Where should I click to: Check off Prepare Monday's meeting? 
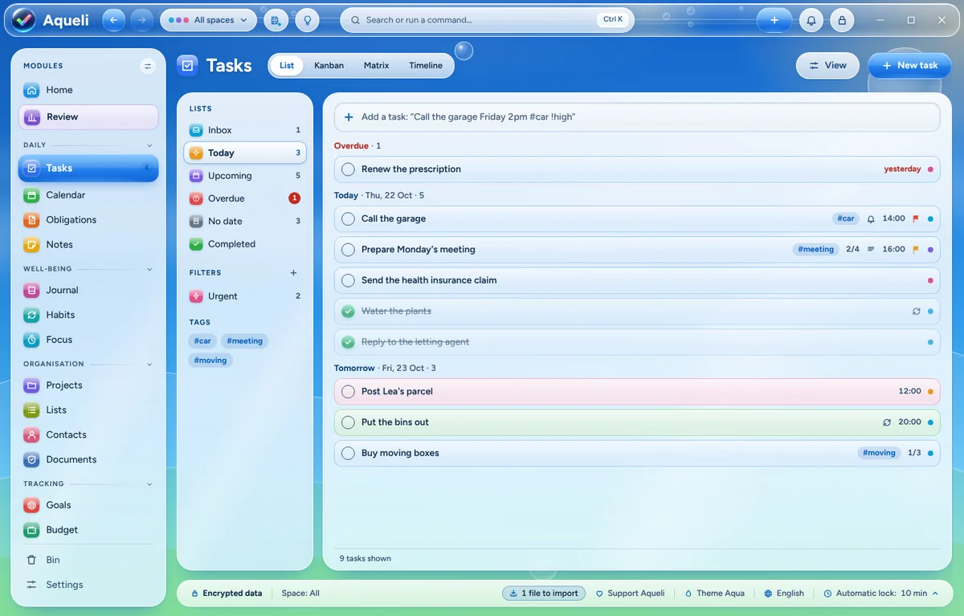click(348, 250)
